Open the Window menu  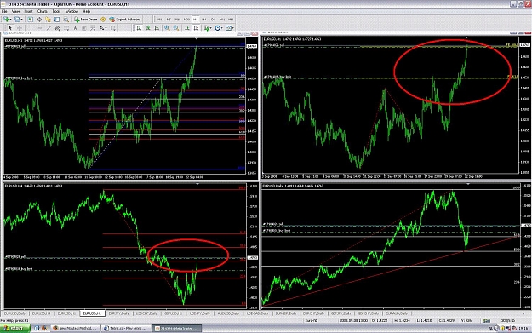click(x=72, y=11)
